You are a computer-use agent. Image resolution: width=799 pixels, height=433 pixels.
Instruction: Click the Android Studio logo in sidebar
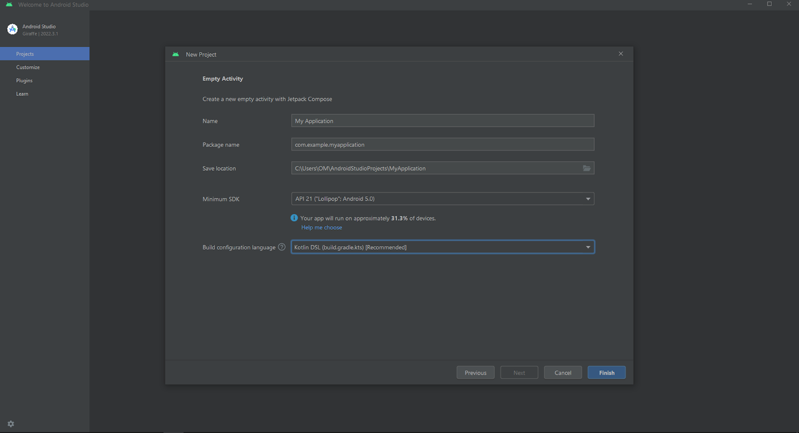[x=12, y=29]
